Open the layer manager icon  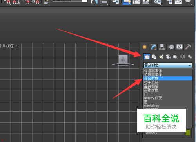point(116,2)
